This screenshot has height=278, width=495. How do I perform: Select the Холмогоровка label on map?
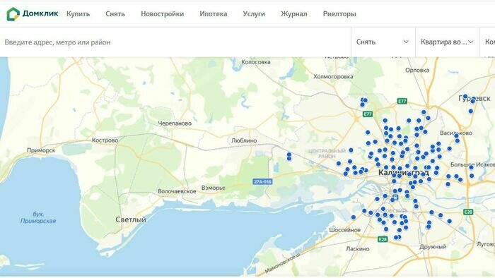(333, 76)
